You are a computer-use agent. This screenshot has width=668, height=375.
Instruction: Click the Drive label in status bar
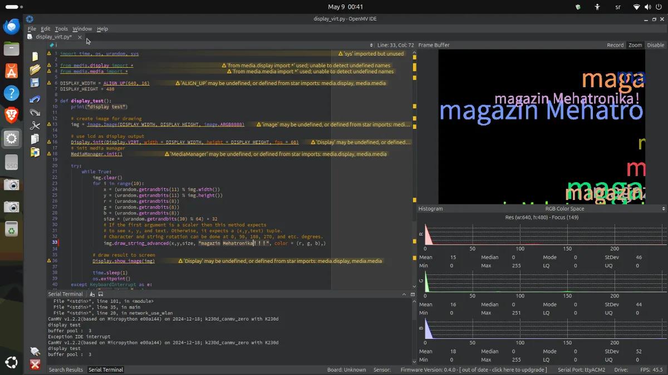[x=621, y=369]
